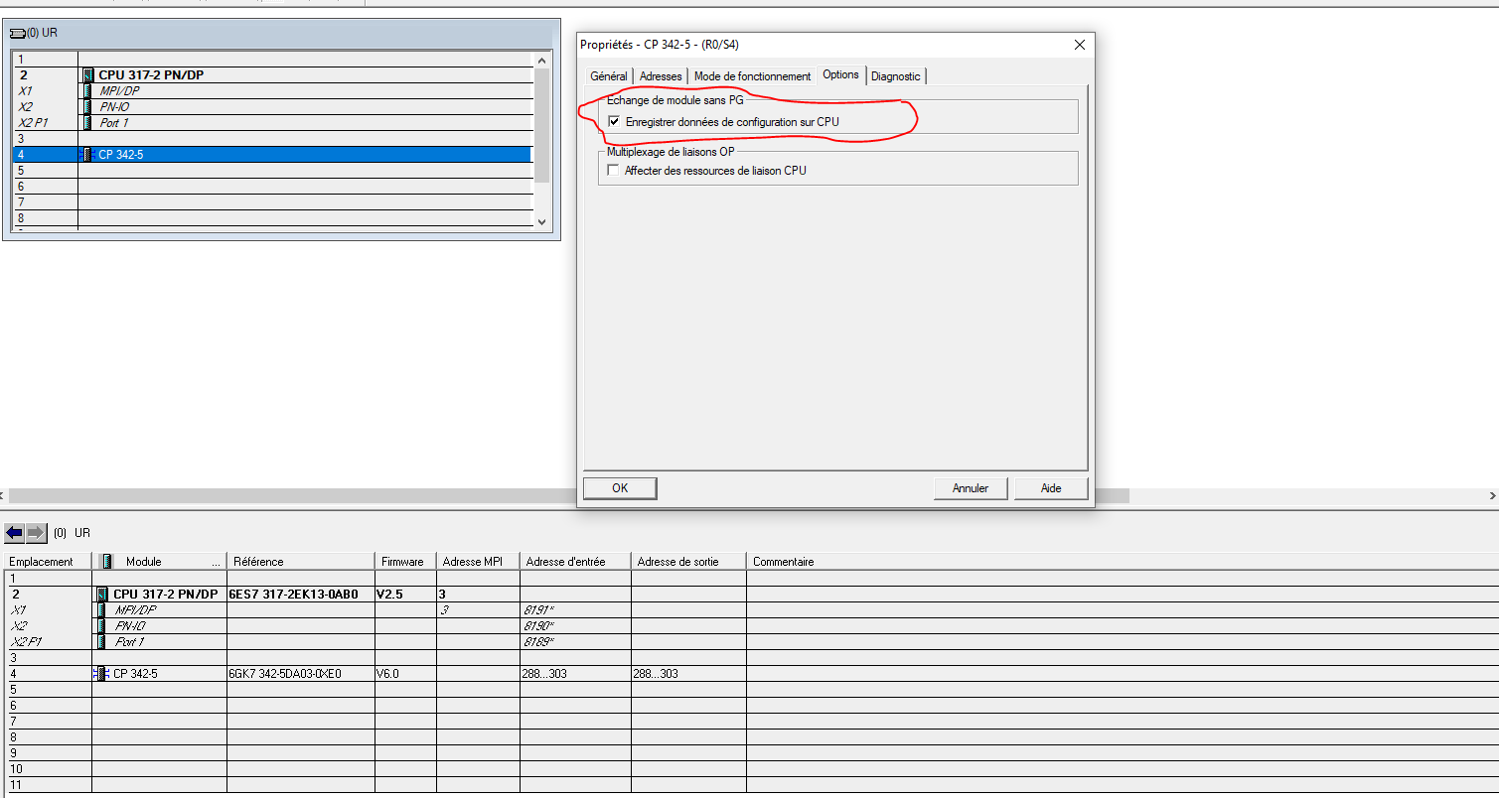Click the rack icon beside the (0) UR title
This screenshot has width=1499, height=798.
pyautogui.click(x=16, y=33)
